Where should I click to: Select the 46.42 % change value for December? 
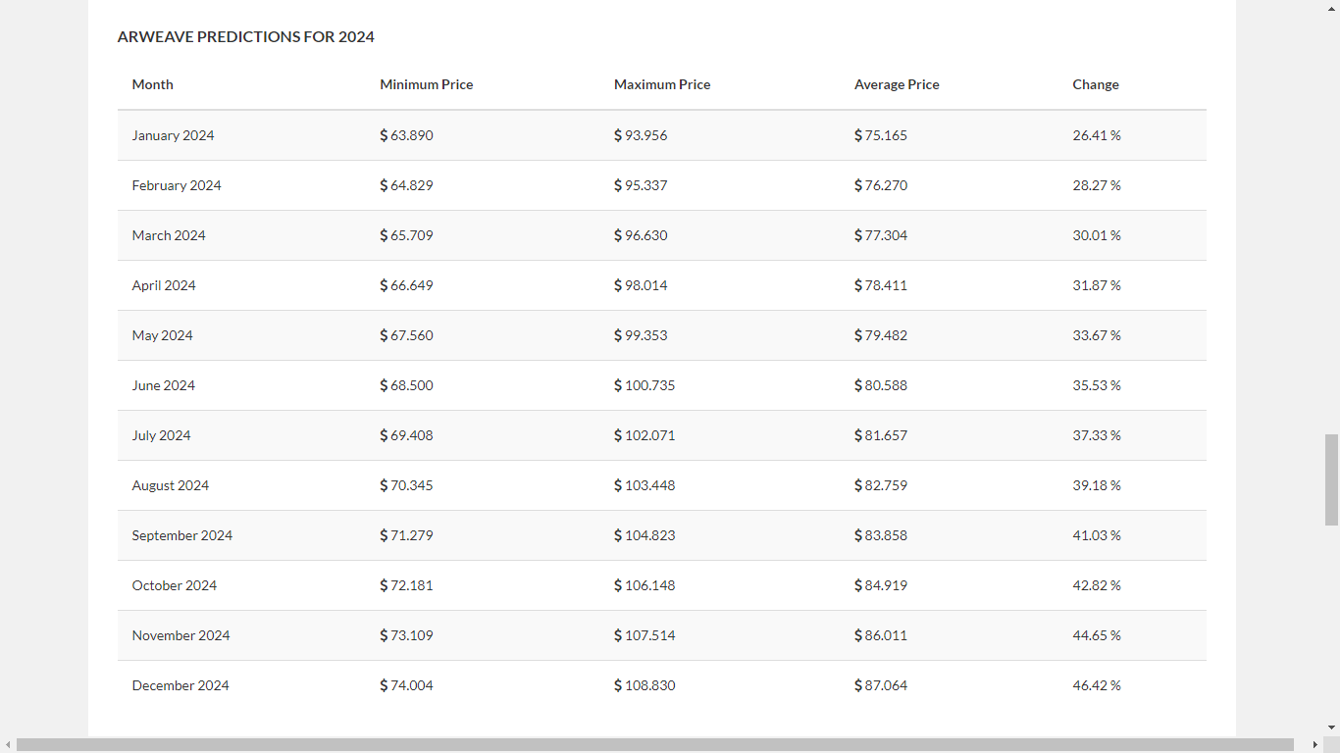click(1097, 685)
